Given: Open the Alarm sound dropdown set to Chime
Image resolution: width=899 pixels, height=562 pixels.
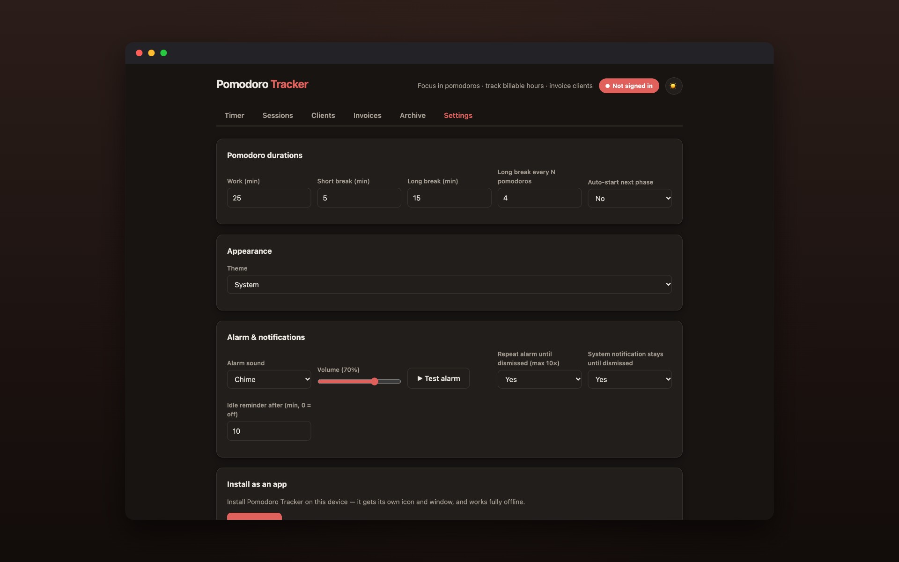Looking at the screenshot, I should (269, 379).
